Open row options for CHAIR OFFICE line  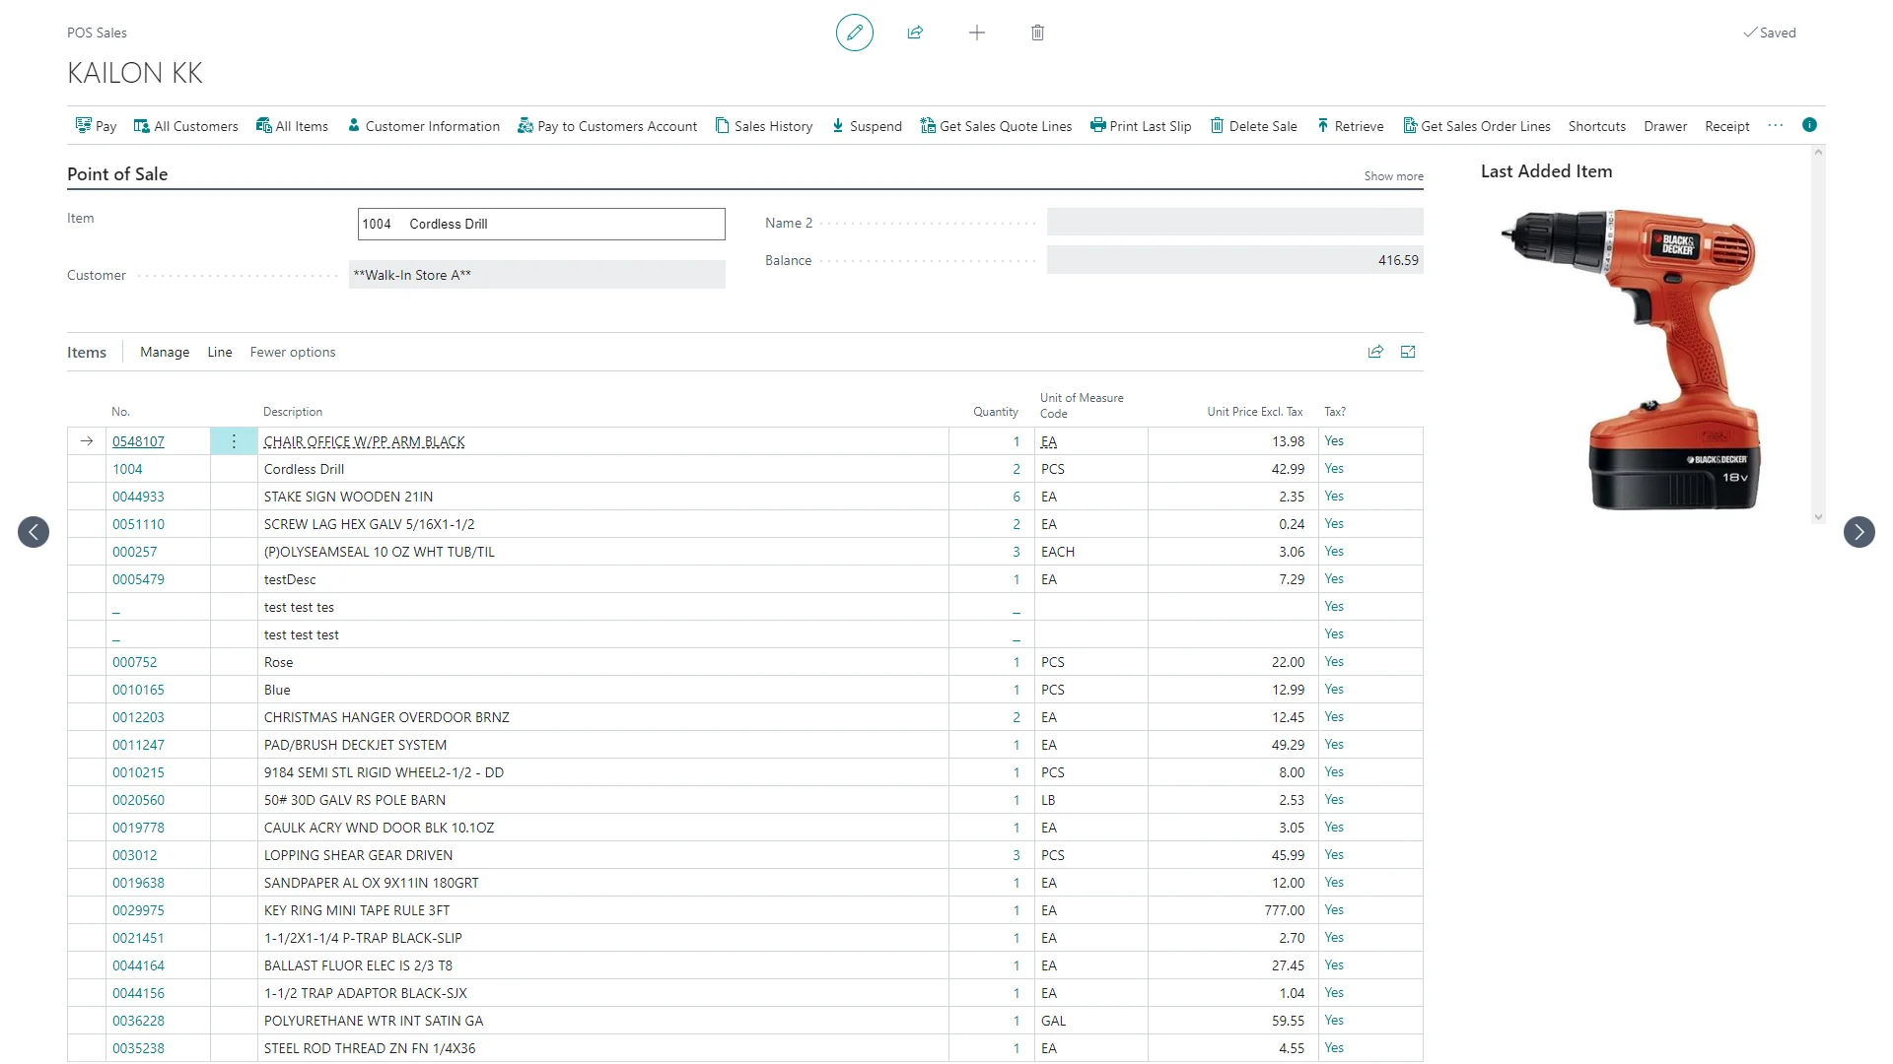point(234,441)
